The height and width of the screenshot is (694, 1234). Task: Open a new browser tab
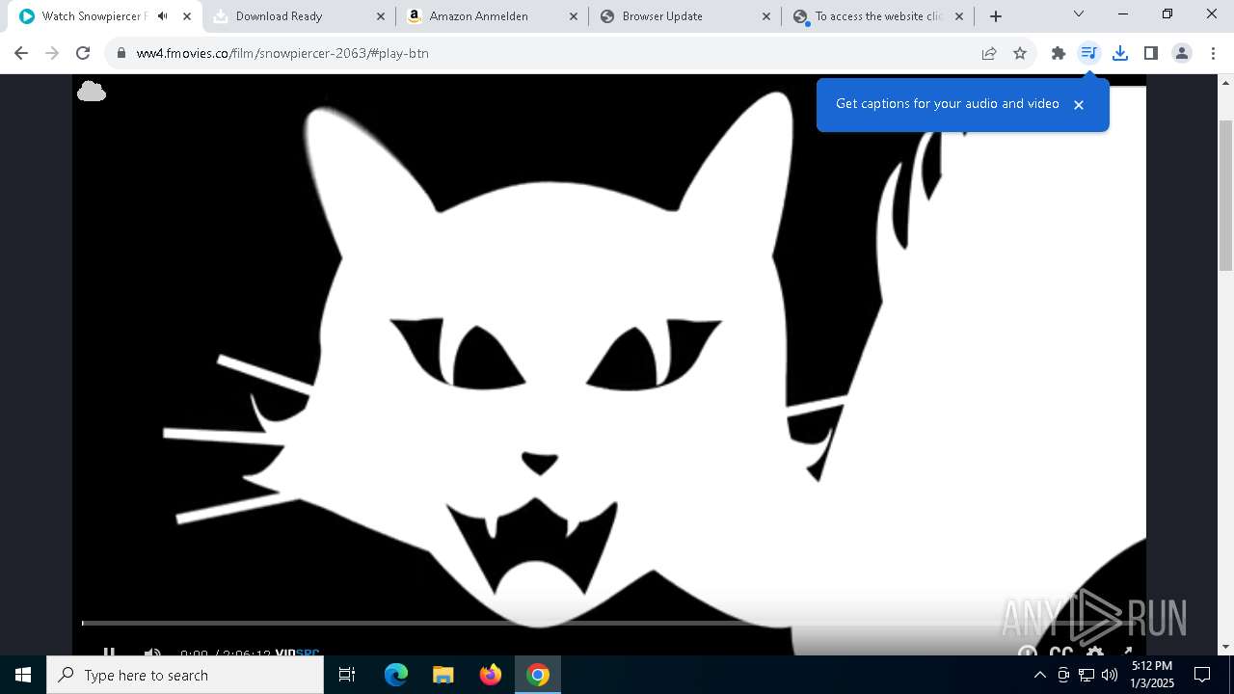pyautogui.click(x=996, y=16)
